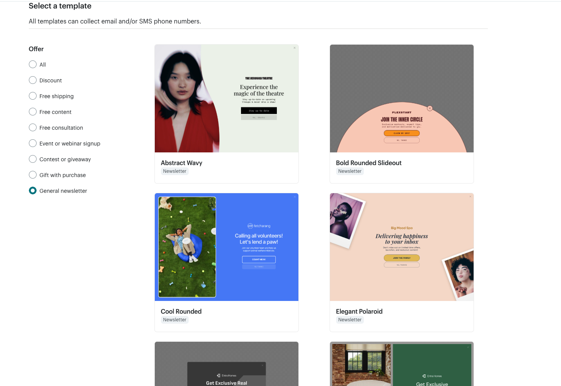Viewport: 561px width, 386px height.
Task: Choose the Cool Rounded template preview
Action: coord(226,247)
